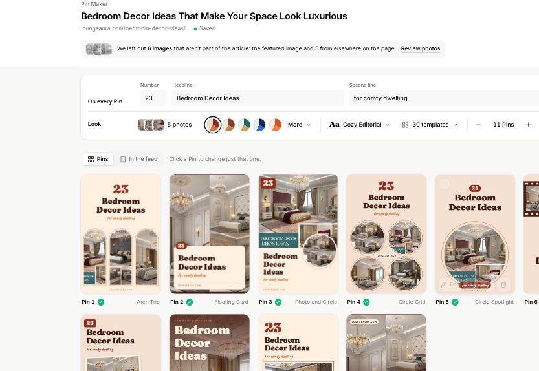Viewport: 539px width, 371px height.
Task: Click the In the feed phone icon
Action: [123, 160]
